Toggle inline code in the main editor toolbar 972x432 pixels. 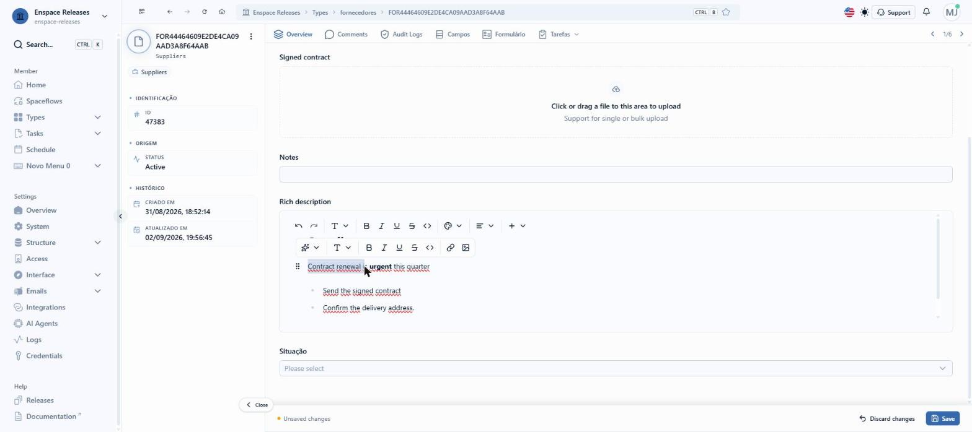point(427,226)
